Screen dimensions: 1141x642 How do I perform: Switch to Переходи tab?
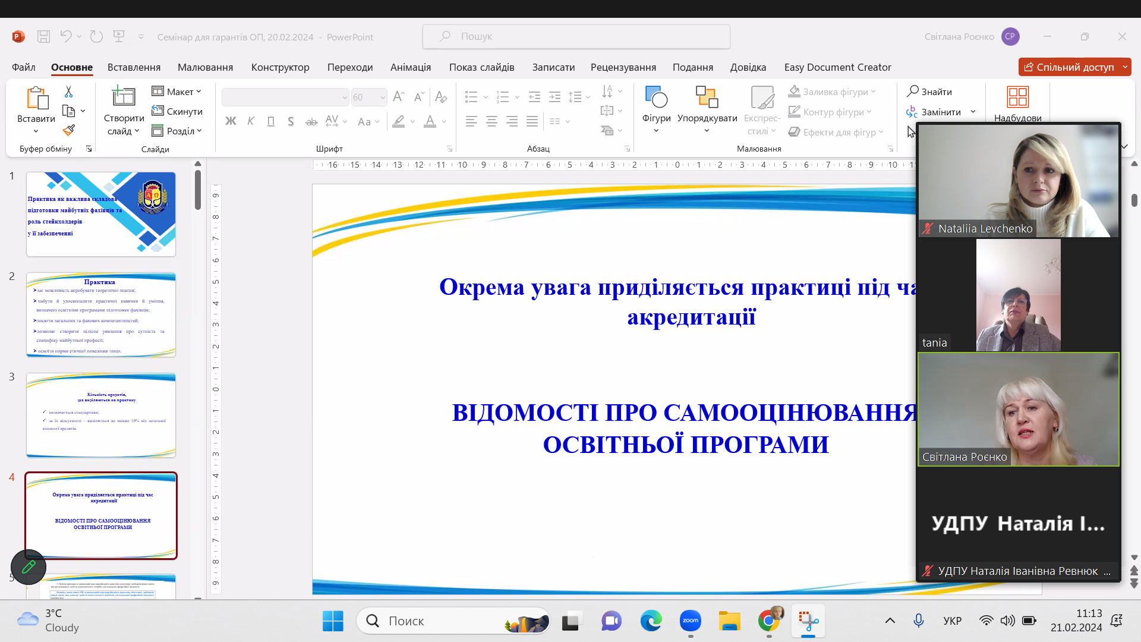click(x=350, y=67)
